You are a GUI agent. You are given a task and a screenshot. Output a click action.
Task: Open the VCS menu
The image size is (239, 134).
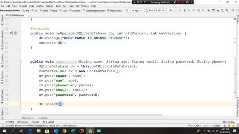pos(77,6)
